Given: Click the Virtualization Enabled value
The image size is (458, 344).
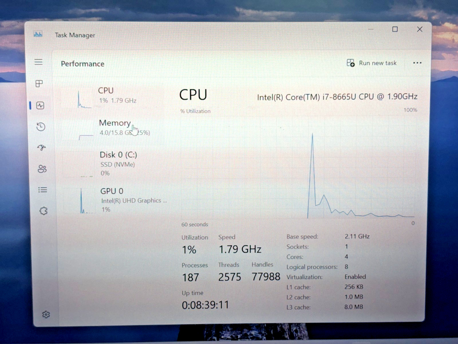Looking at the screenshot, I should coord(355,277).
